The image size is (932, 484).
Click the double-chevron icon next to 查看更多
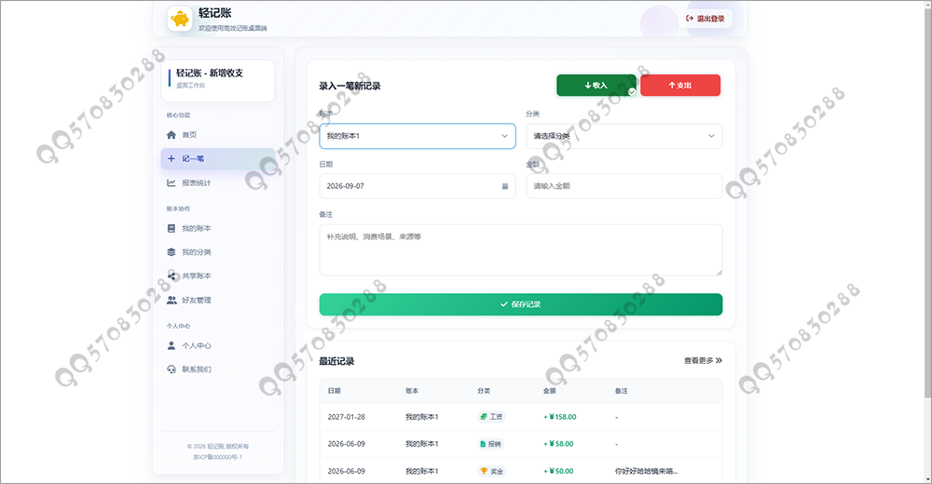pos(719,360)
